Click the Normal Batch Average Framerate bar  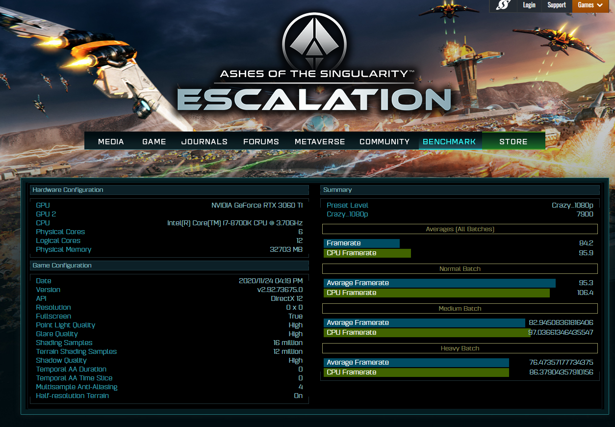(x=439, y=283)
